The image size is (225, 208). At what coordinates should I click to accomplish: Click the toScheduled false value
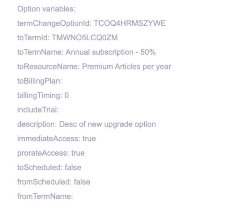[x=73, y=167]
